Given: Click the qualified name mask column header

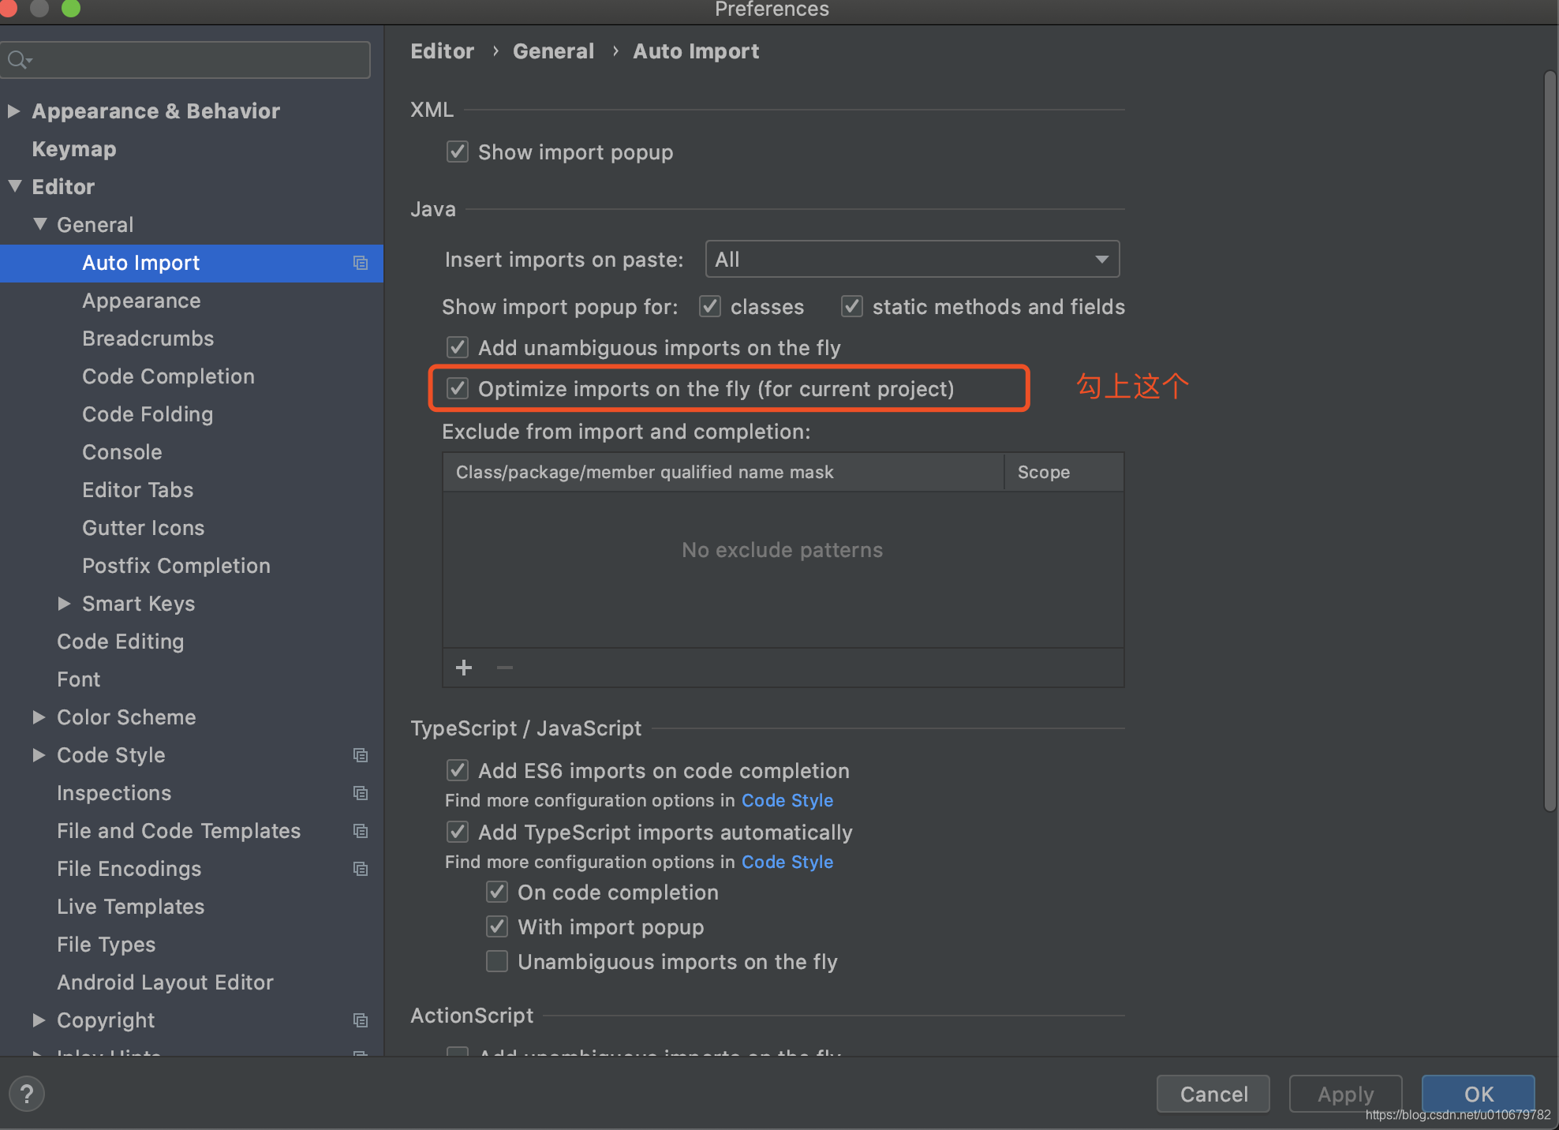Looking at the screenshot, I should coord(723,472).
